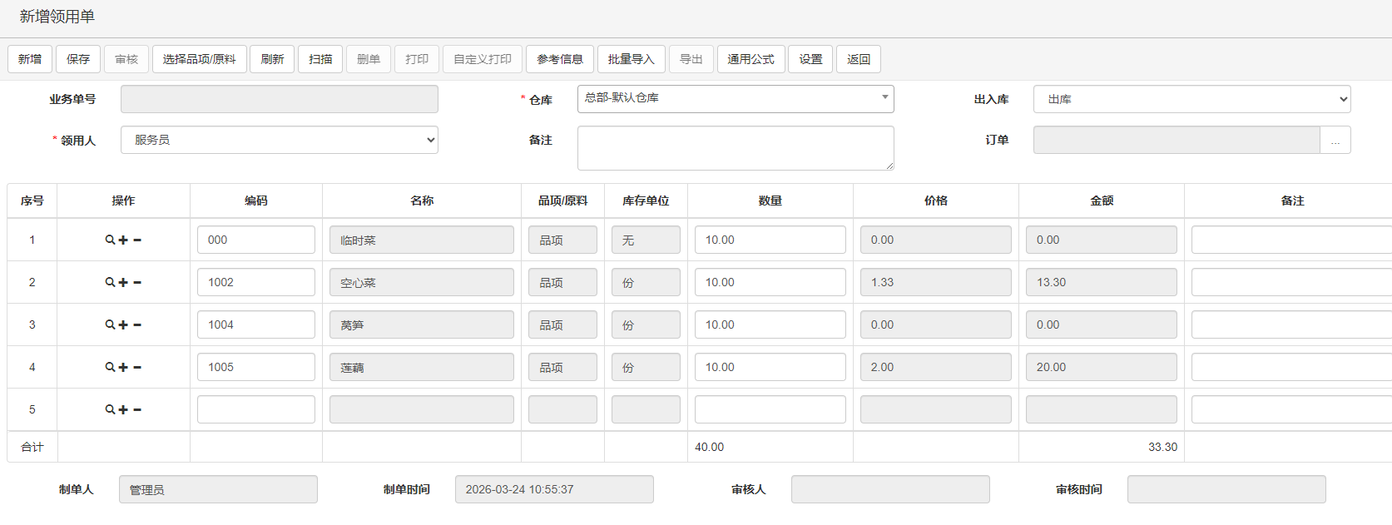Click the order ellipsis browse button
Screen dimensions: 1392x525
click(x=1335, y=141)
